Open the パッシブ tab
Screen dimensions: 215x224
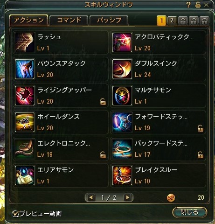109,21
